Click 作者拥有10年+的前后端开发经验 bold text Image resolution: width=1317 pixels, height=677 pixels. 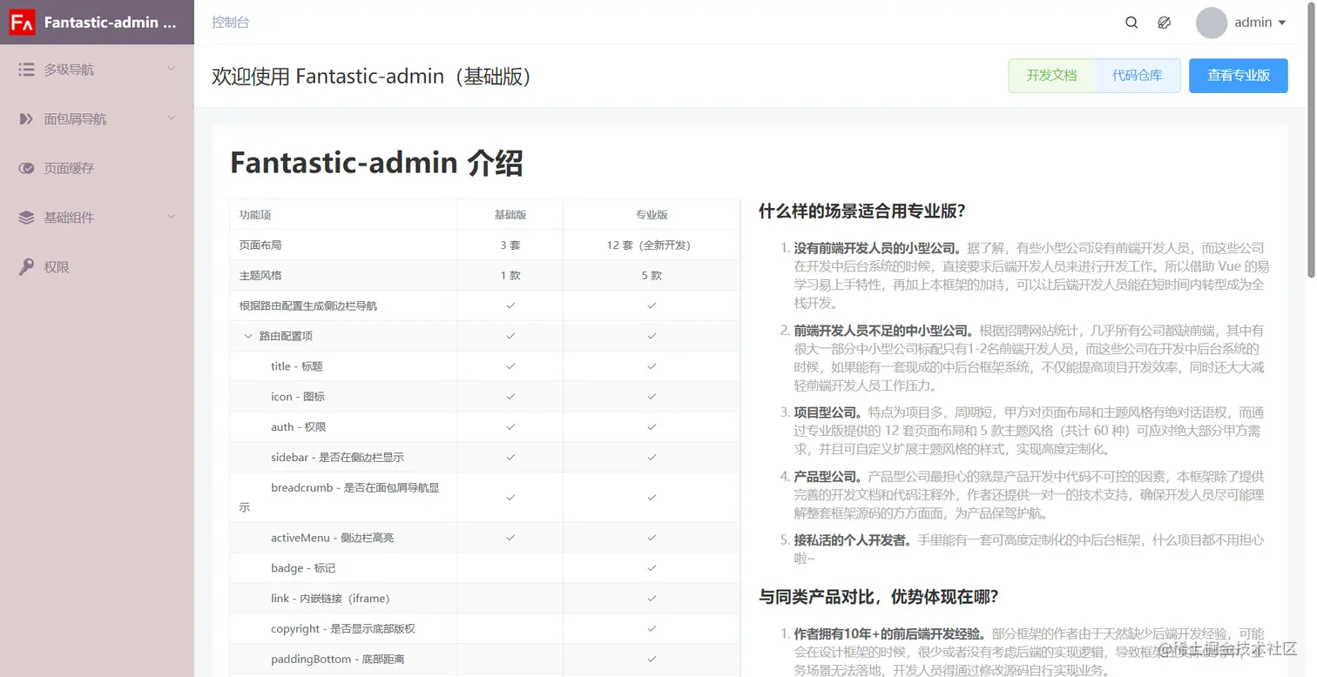coord(890,633)
